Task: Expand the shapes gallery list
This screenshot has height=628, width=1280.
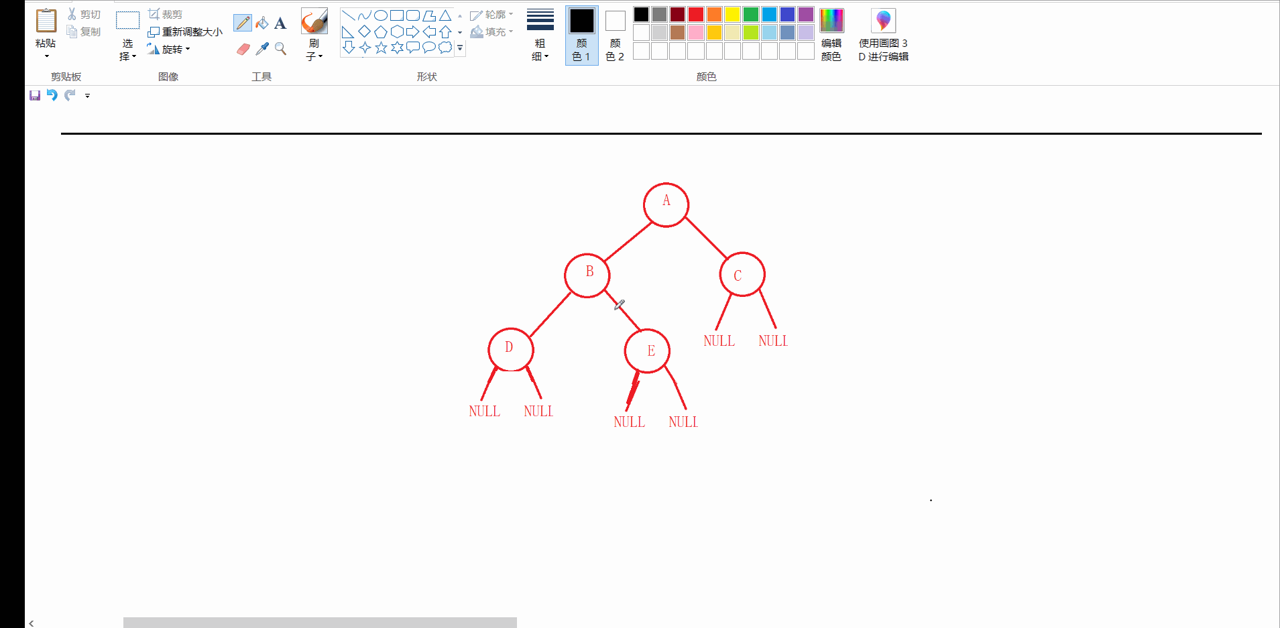Action: click(459, 48)
